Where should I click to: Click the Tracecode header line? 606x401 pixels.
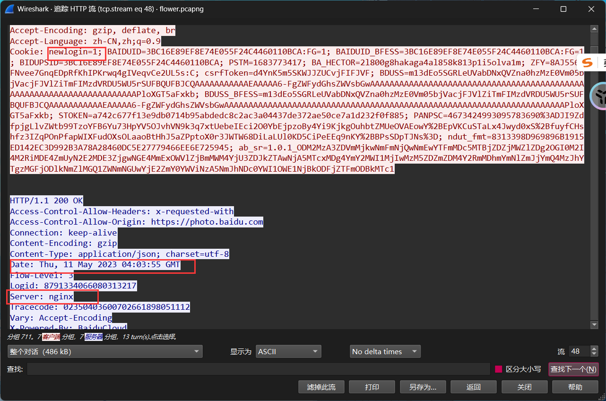click(x=100, y=307)
